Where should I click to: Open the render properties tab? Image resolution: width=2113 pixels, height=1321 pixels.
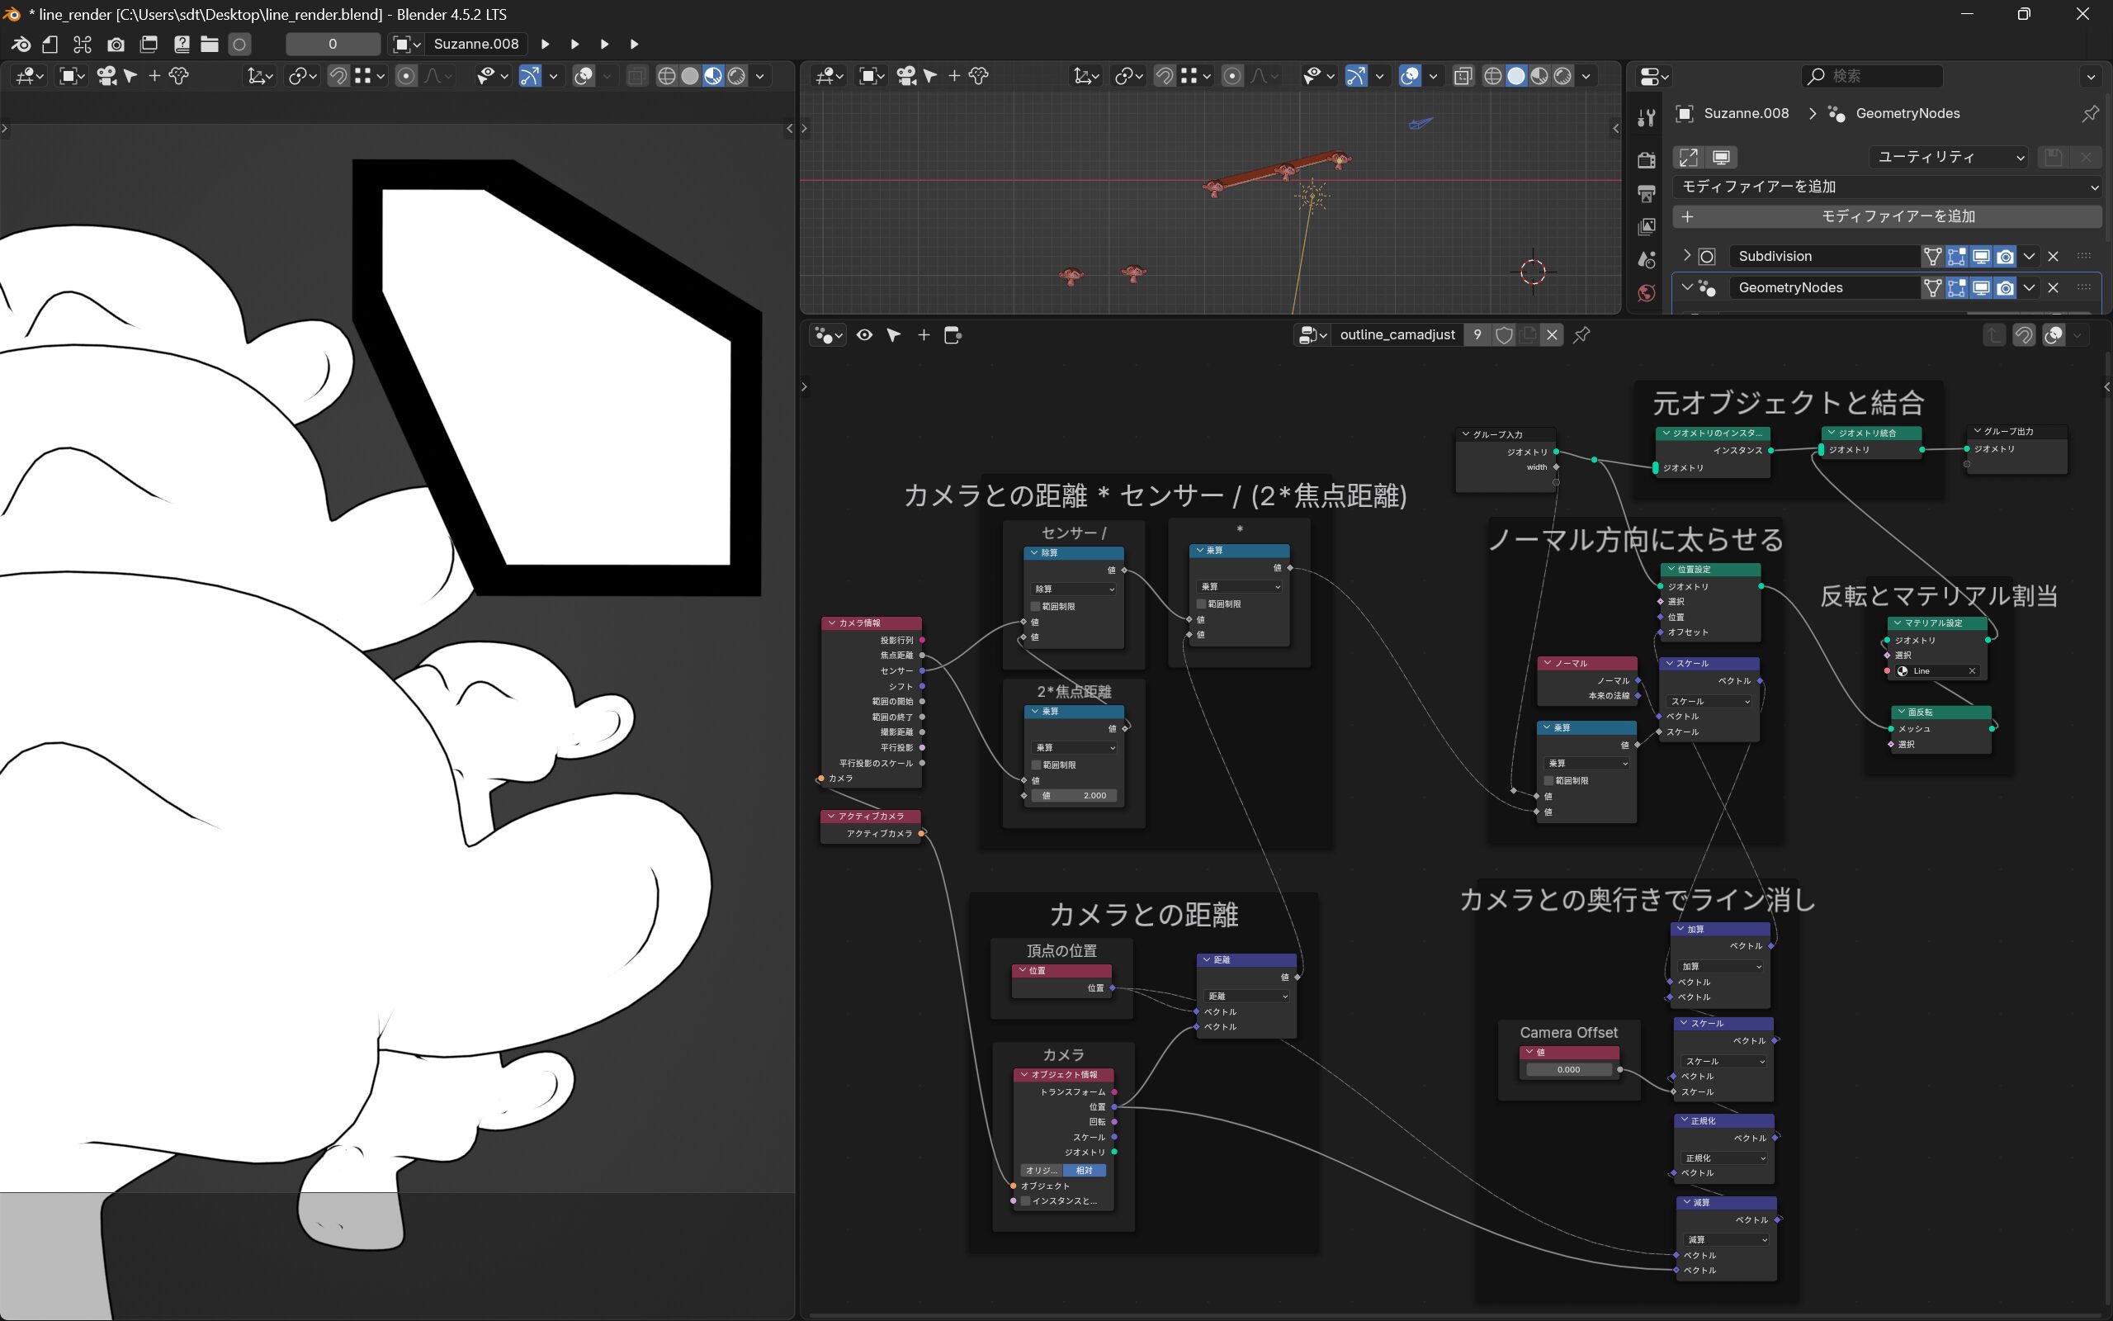[x=1646, y=160]
